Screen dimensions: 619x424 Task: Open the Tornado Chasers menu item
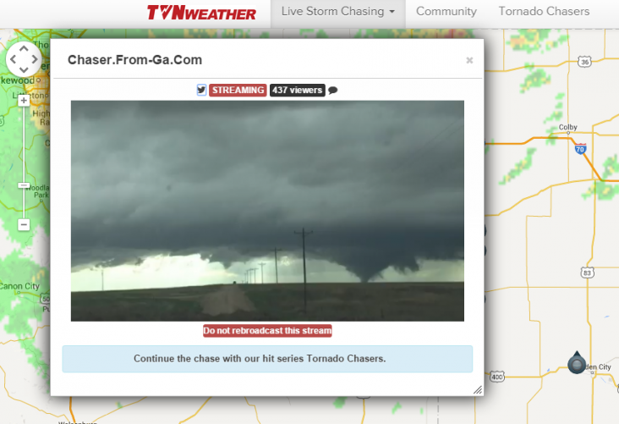(x=544, y=12)
